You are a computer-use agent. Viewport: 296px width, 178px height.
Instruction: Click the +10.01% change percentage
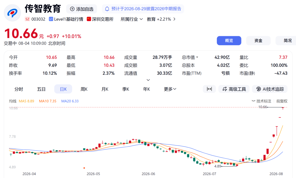(x=72, y=36)
